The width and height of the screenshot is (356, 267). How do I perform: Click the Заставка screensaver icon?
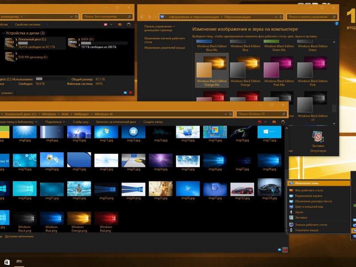tap(318, 137)
